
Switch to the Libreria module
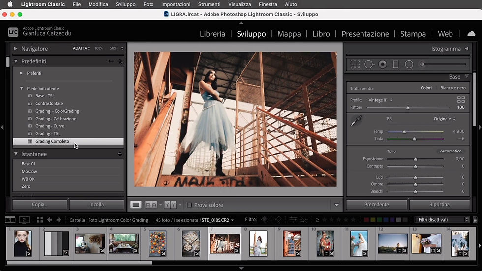pos(212,34)
